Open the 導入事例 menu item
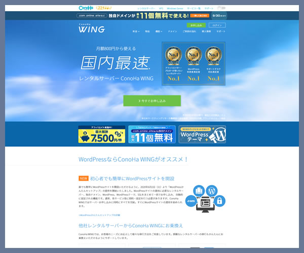This screenshot has height=253, width=304. [x=206, y=31]
